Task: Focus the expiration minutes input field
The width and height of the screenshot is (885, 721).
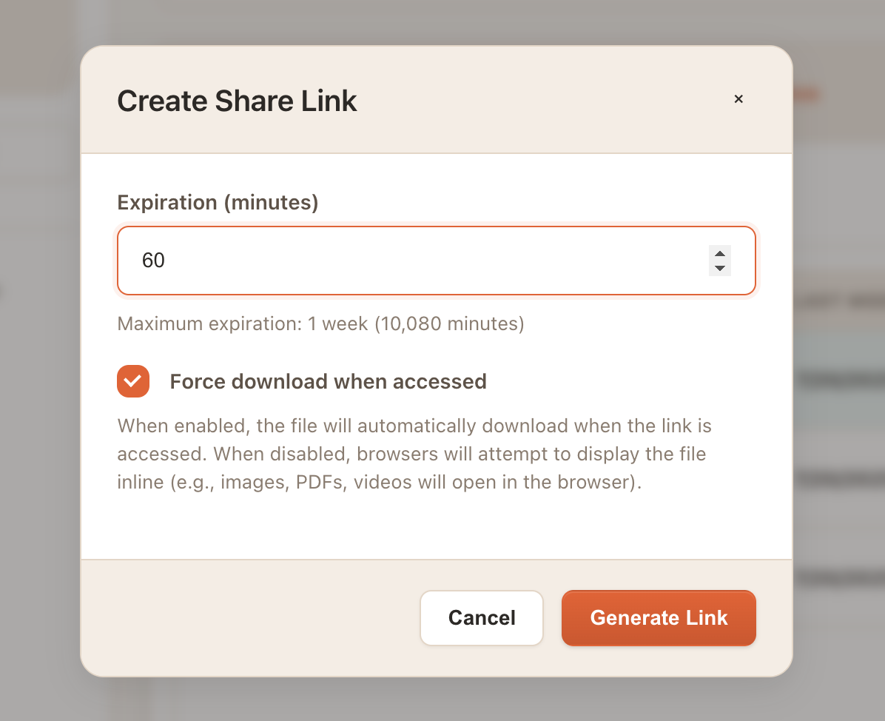Action: [414, 261]
